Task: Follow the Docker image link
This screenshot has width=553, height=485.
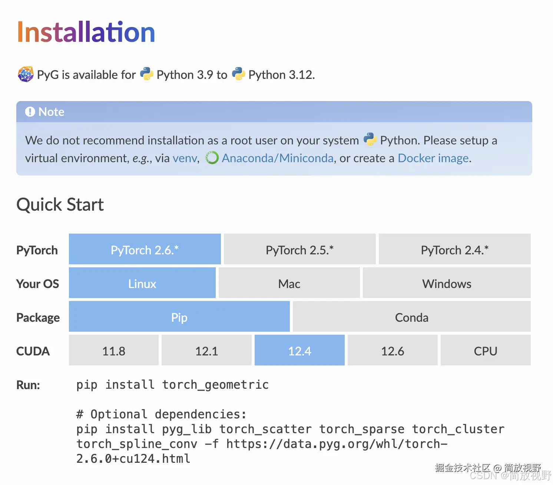Action: (x=433, y=158)
